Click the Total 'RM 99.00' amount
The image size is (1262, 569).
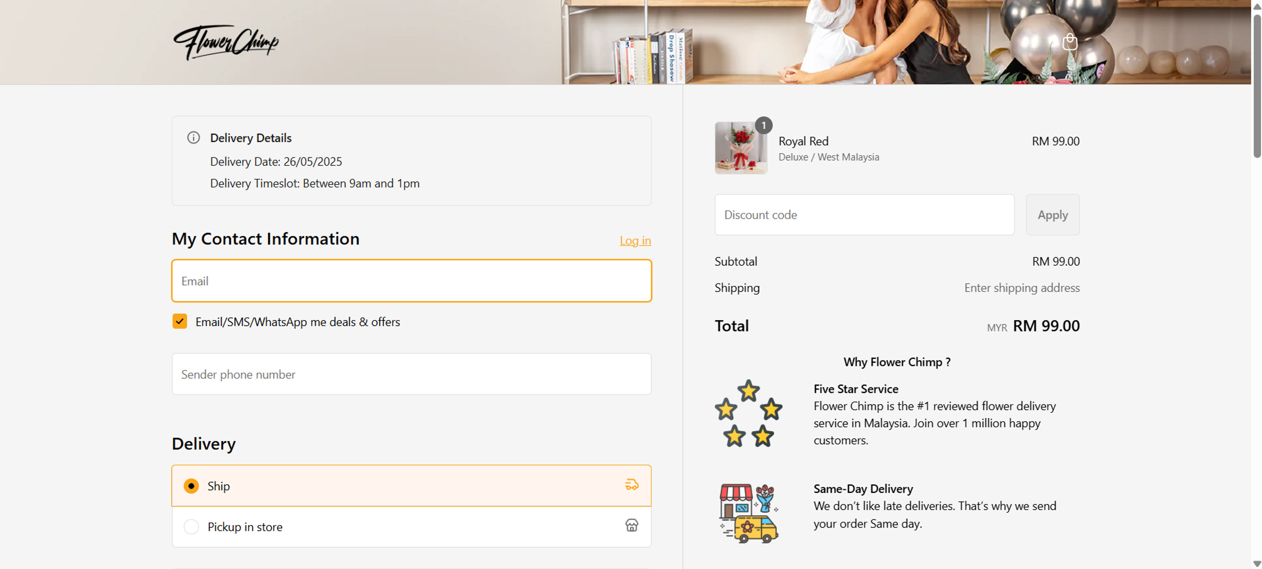tap(1046, 326)
